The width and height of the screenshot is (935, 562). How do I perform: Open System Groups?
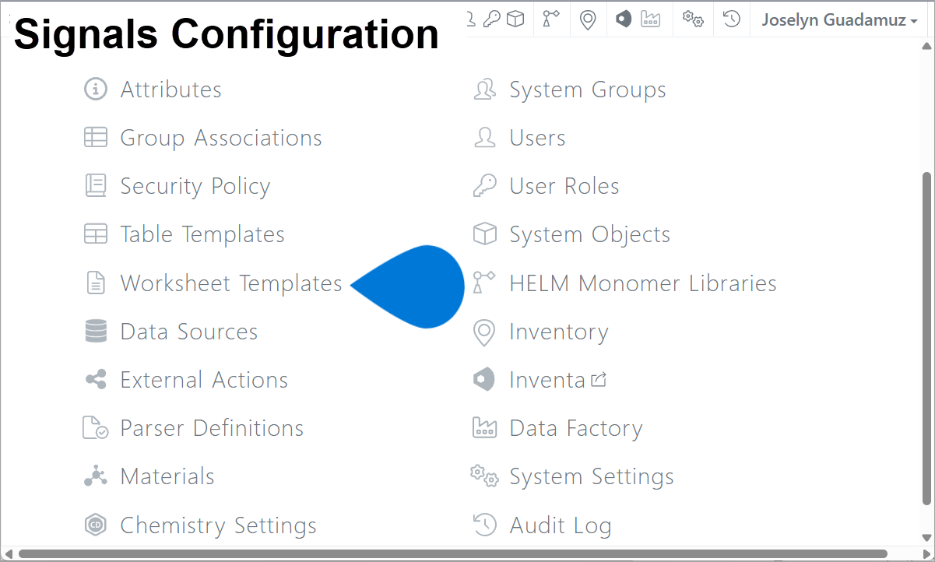(588, 89)
